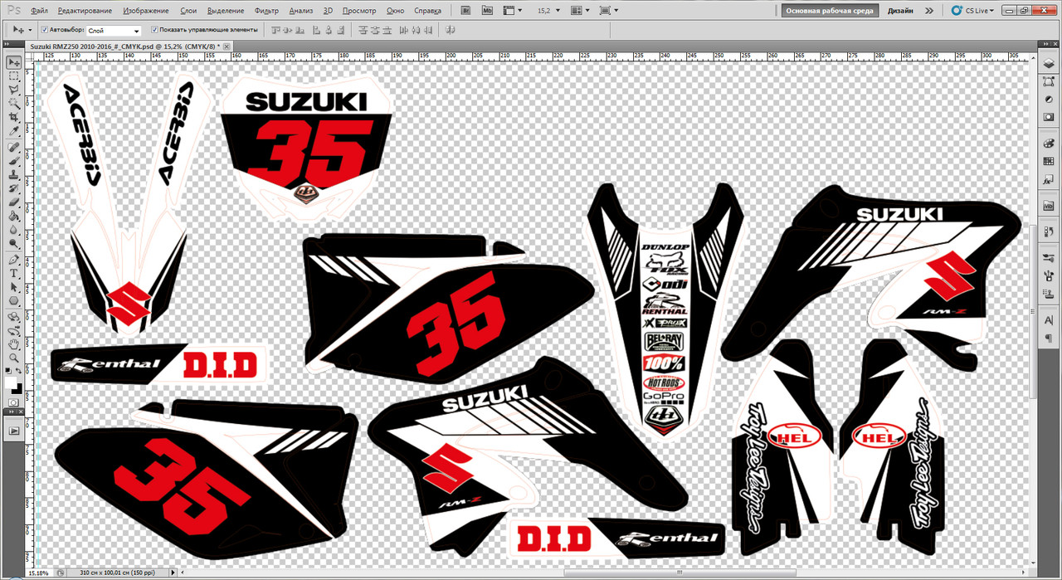Open Mini Bridge from top bar
Screen dimensions: 1062x580
click(x=487, y=11)
